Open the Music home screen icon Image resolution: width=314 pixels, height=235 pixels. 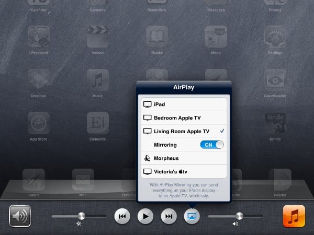(98, 80)
